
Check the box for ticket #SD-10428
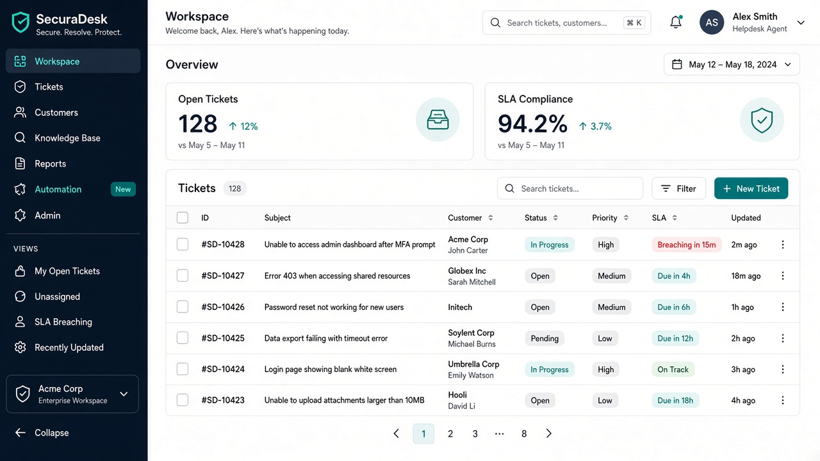[183, 245]
